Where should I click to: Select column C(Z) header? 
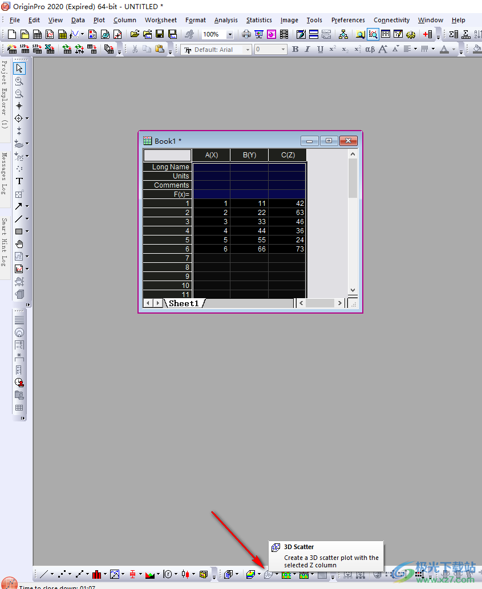[287, 155]
